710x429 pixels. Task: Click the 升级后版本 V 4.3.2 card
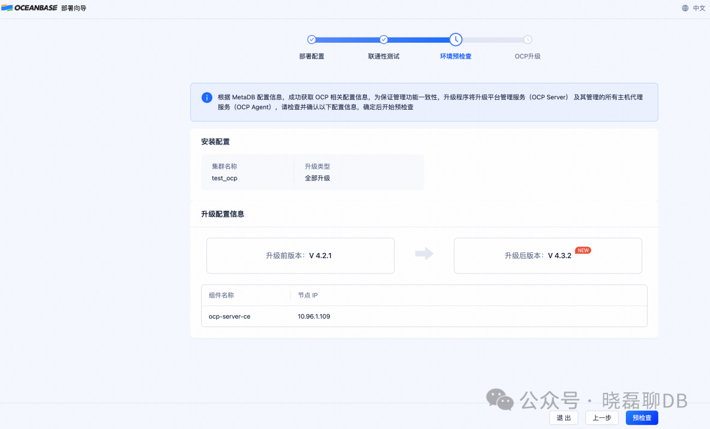coord(548,256)
